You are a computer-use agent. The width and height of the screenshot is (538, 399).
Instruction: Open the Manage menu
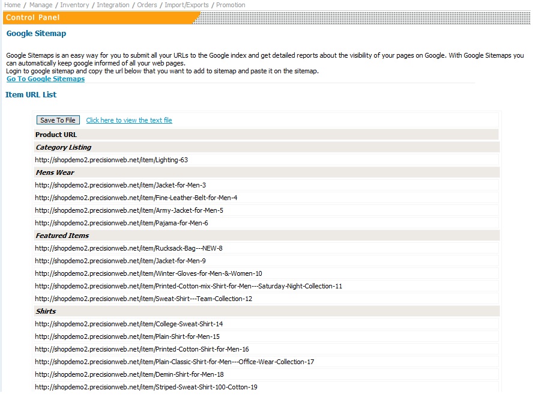41,5
